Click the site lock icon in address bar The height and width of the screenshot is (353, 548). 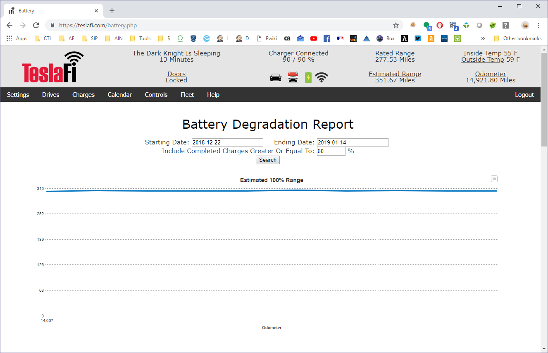(x=52, y=25)
